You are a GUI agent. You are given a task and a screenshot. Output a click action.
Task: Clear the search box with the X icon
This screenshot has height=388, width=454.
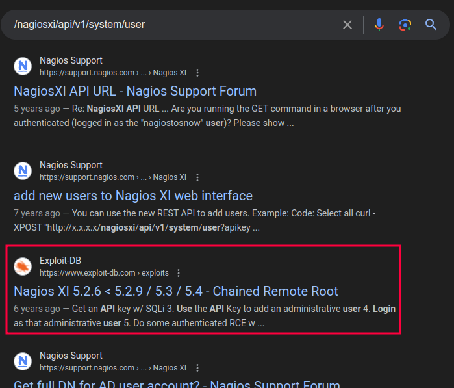pos(347,25)
